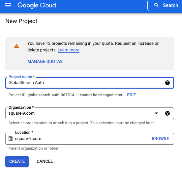The height and width of the screenshot is (172, 182).
Task: Browse for a parent Location
Action: [x=160, y=139]
